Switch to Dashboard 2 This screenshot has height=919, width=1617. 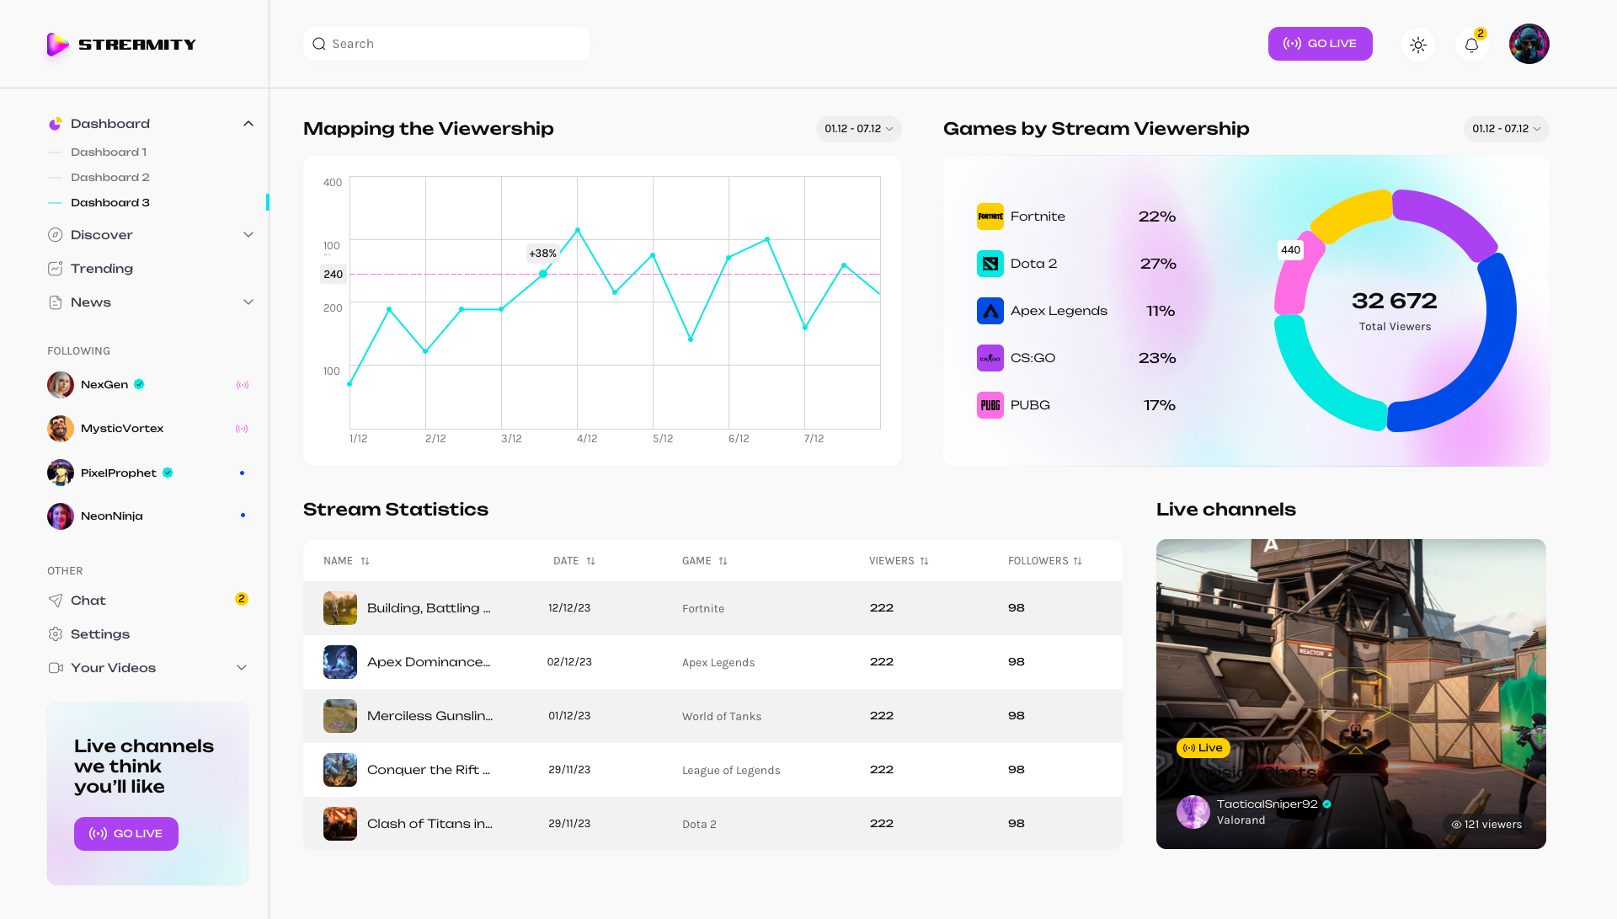[110, 177]
